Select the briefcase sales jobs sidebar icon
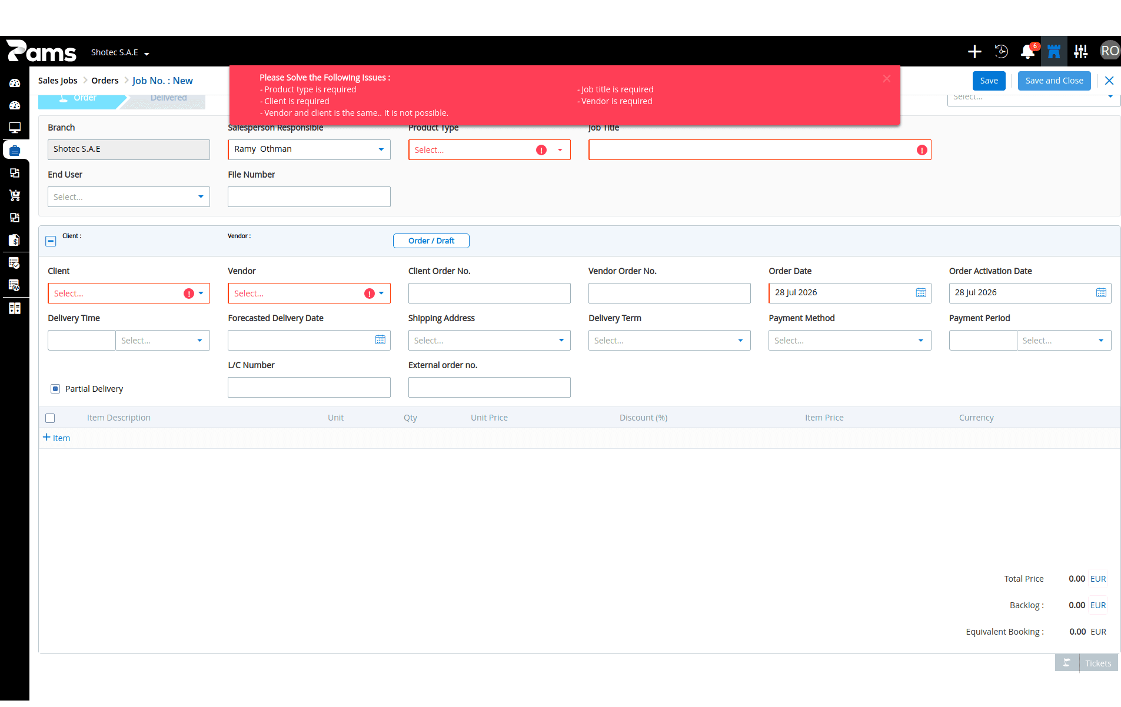1121x707 pixels. click(15, 151)
